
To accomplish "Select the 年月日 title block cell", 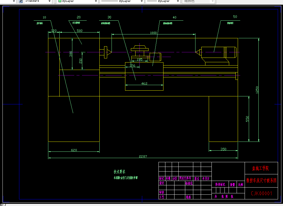I will [x=206, y=178].
